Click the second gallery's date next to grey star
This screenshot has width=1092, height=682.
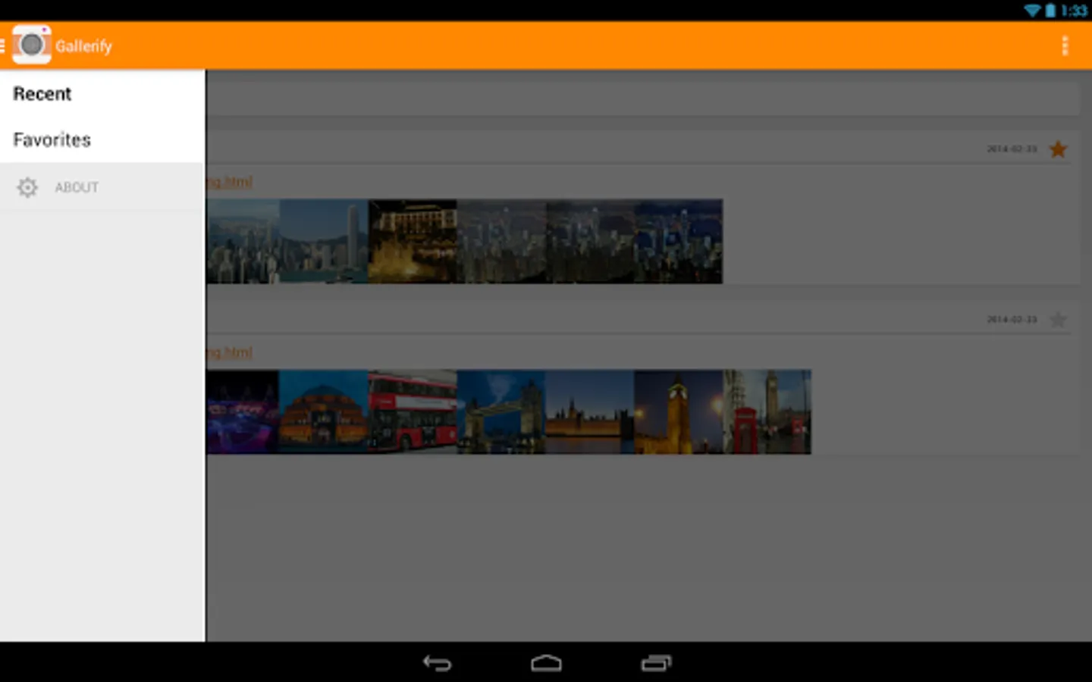click(x=1012, y=320)
